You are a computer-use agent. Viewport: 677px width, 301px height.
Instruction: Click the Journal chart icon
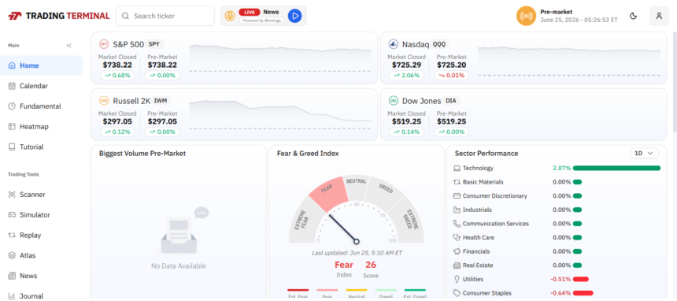tap(12, 296)
